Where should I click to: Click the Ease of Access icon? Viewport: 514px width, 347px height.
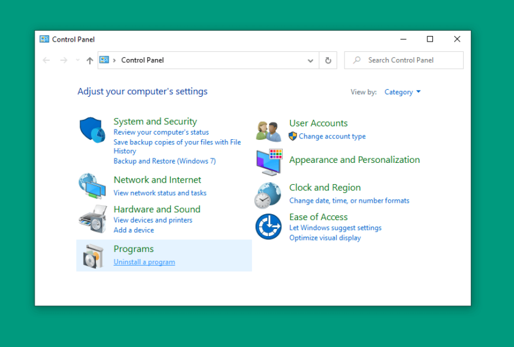tap(269, 226)
